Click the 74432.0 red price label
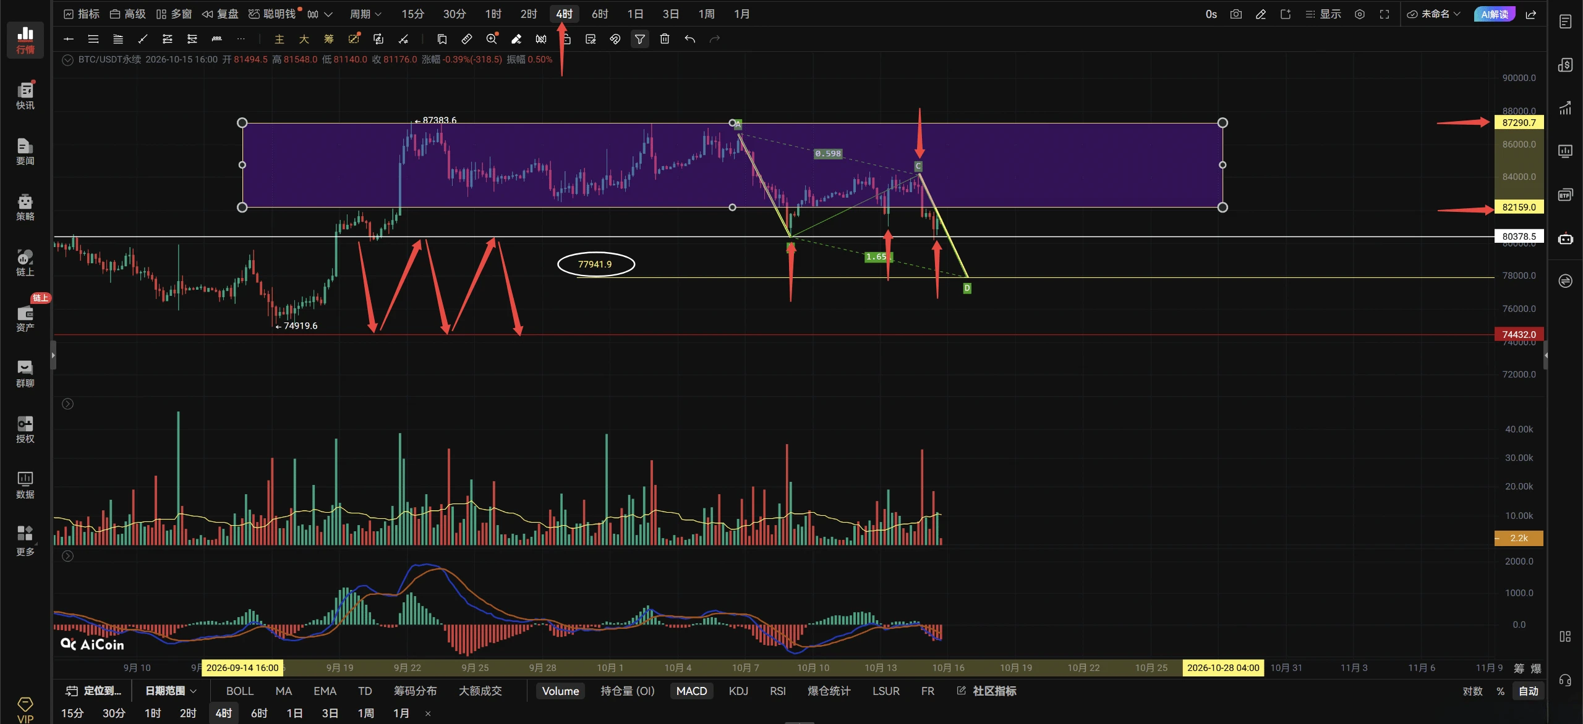The height and width of the screenshot is (724, 1583). [x=1519, y=334]
